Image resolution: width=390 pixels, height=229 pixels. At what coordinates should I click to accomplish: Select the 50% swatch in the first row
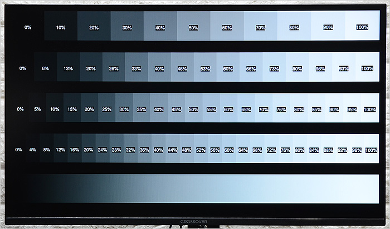[193, 28]
